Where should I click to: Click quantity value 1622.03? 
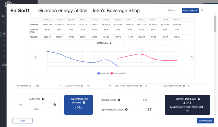[141, 37]
